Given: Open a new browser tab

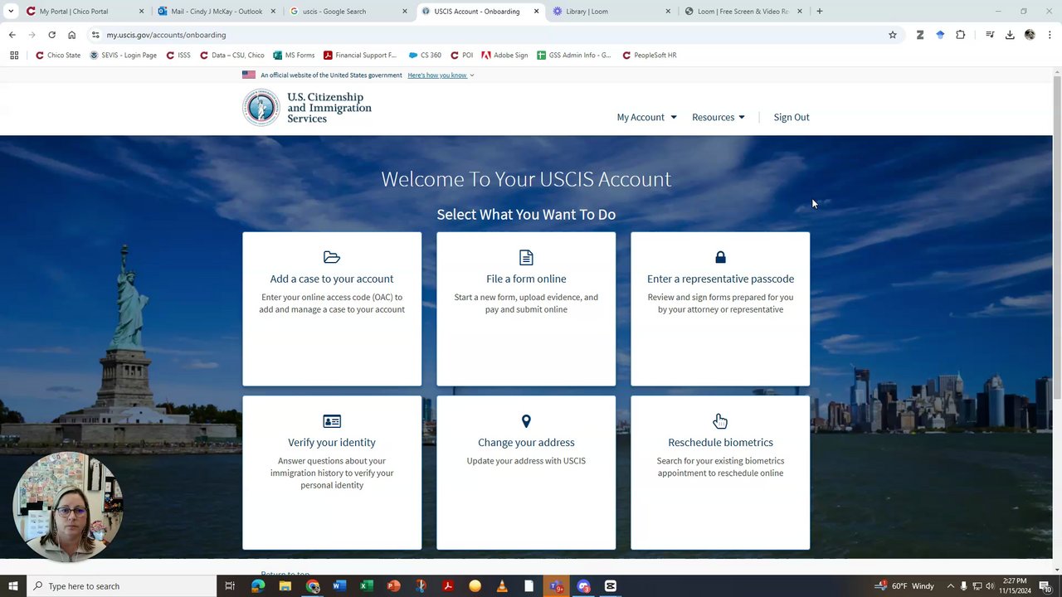Looking at the screenshot, I should click(820, 12).
